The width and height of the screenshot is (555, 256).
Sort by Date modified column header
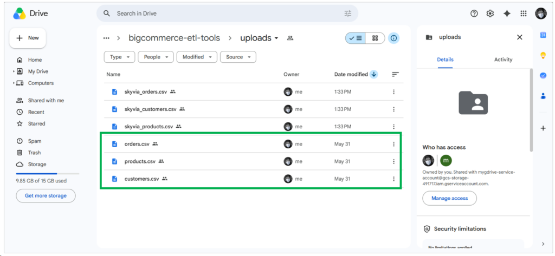pos(351,74)
